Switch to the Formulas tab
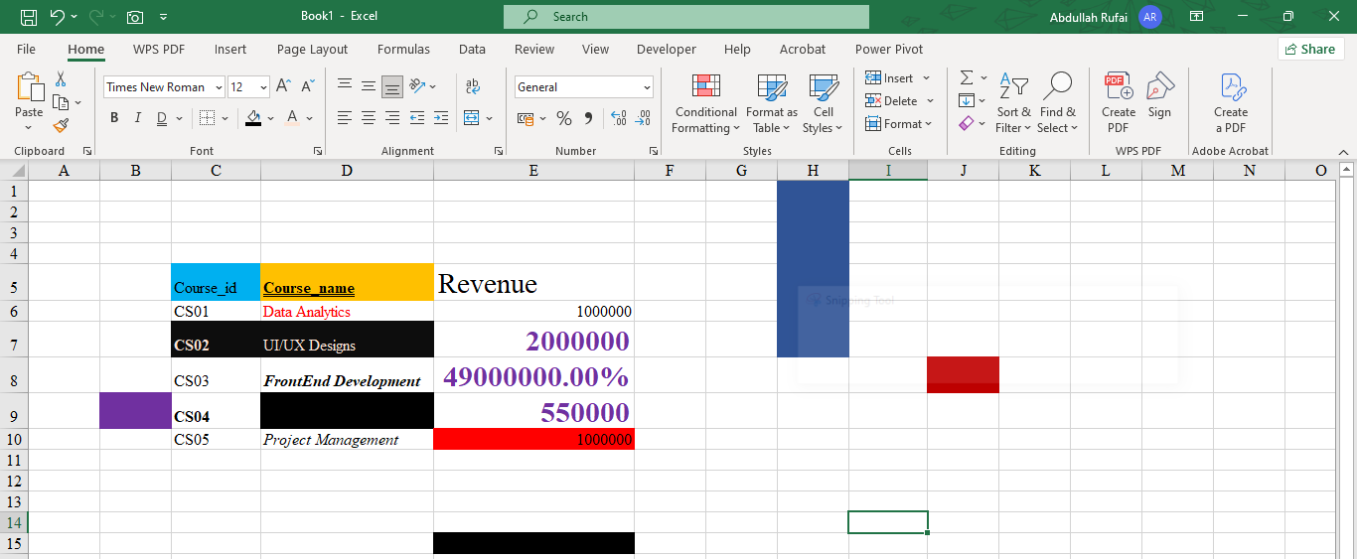This screenshot has height=559, width=1357. click(x=403, y=49)
